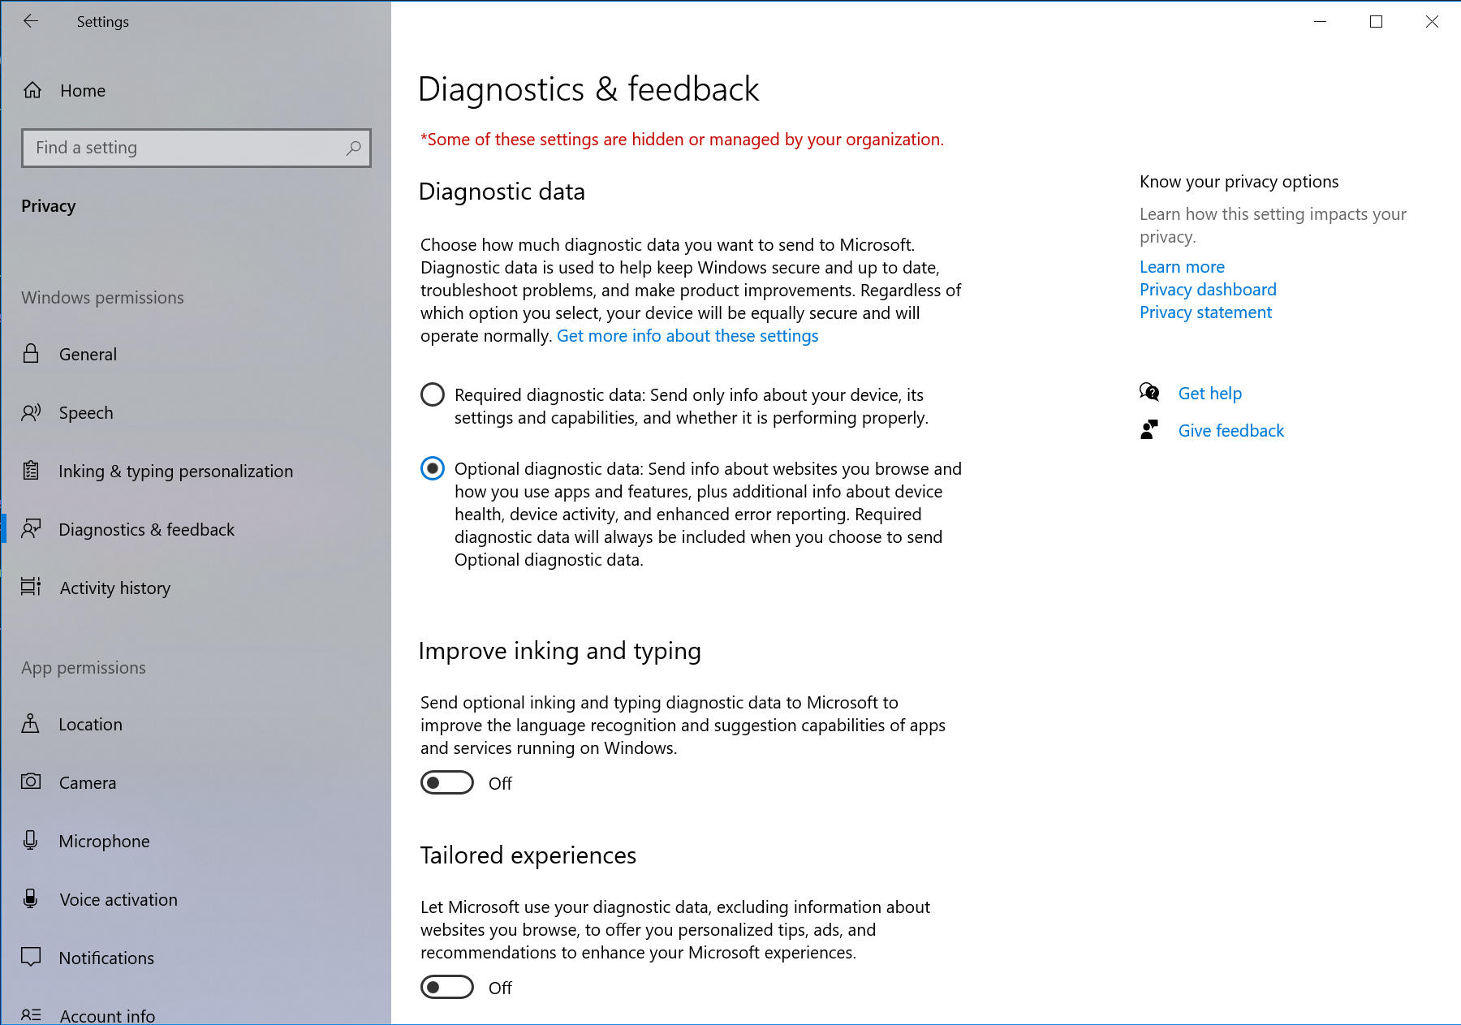This screenshot has width=1461, height=1025.
Task: Turn on Tailored experiences toggle
Action: pyautogui.click(x=447, y=987)
